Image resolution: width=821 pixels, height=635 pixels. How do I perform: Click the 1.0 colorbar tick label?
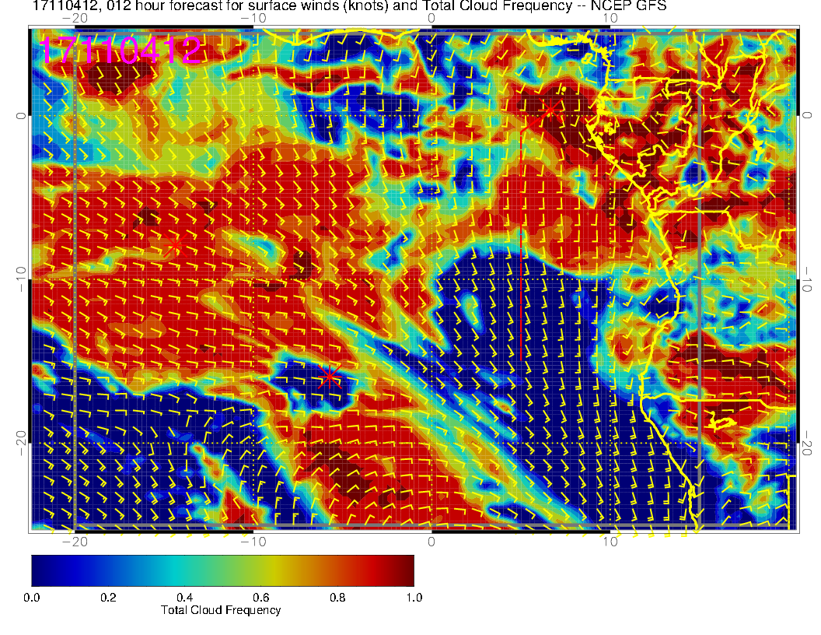[414, 598]
